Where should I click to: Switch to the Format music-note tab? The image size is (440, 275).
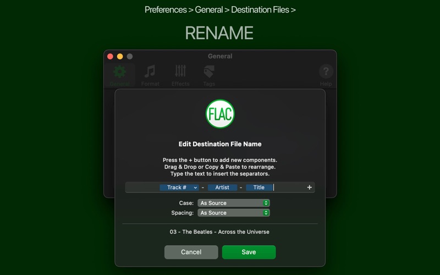point(150,75)
